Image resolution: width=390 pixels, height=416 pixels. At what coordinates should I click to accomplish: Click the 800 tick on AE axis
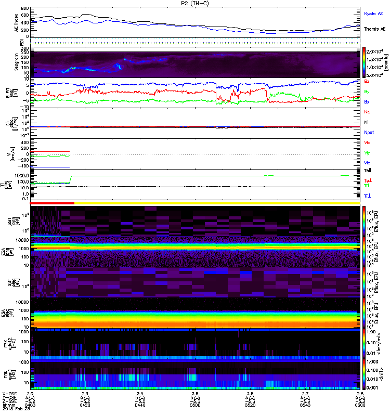[x=25, y=8]
